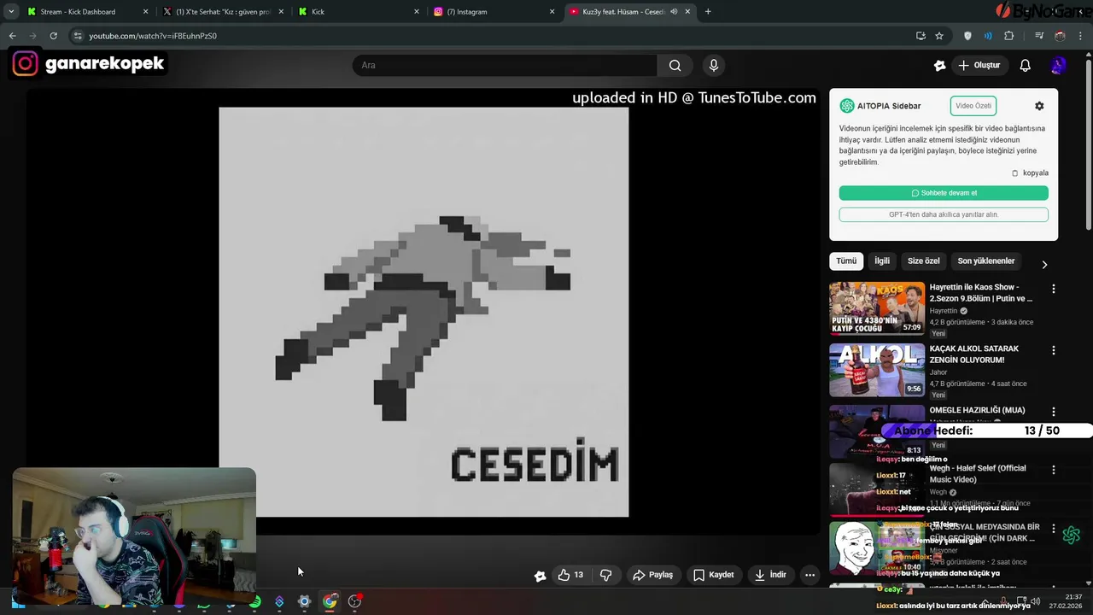Open Hayrettin ile Kaos Show video thumbnail
Screen dimensions: 1093x615
(x=877, y=308)
